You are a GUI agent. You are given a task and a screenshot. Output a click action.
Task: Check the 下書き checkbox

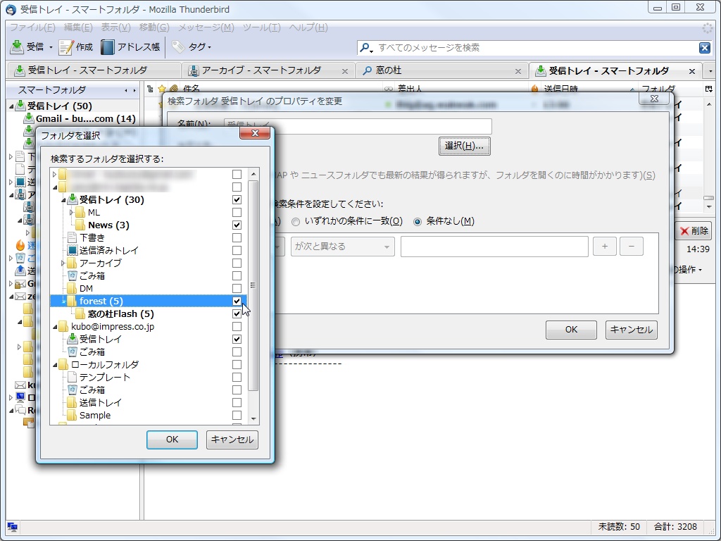click(x=237, y=238)
